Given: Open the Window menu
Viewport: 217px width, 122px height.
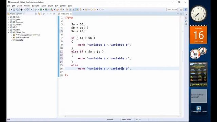Looking at the screenshot, I should pyautogui.click(x=63, y=6).
